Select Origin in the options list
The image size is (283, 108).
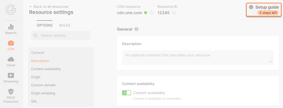coord(36,77)
